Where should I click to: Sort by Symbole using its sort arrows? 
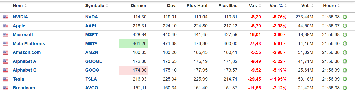click(x=107, y=6)
